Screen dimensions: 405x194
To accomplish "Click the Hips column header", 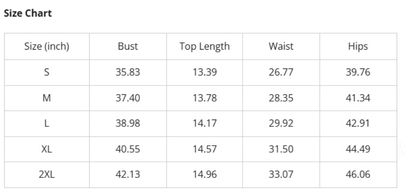I will pos(358,46).
